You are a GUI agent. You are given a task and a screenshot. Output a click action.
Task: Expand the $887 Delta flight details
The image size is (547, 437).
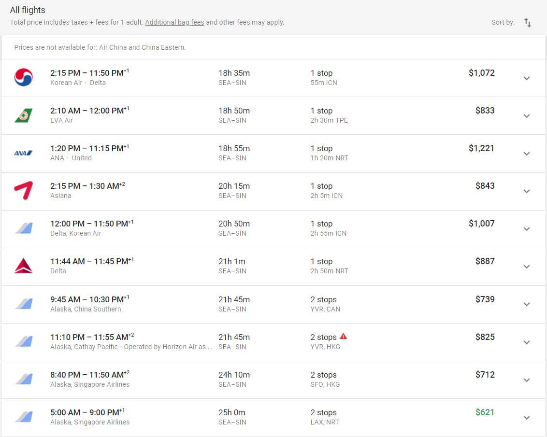coord(527,266)
